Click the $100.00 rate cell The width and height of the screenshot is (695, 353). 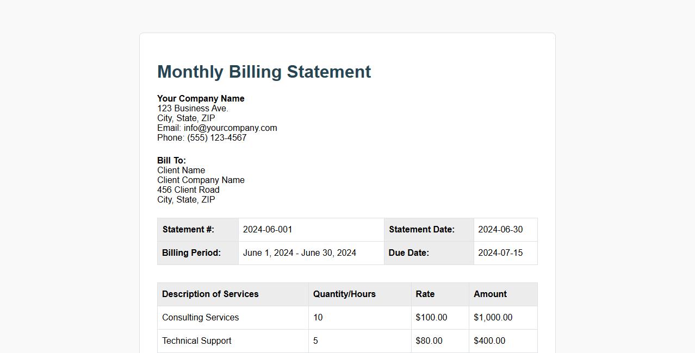(429, 317)
